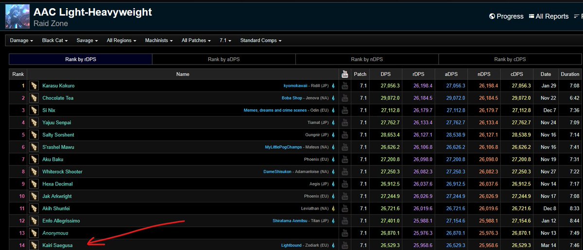Click the Machinist job icon for Kairi Saegusa
Screen dimensions: 583x250
point(34,245)
